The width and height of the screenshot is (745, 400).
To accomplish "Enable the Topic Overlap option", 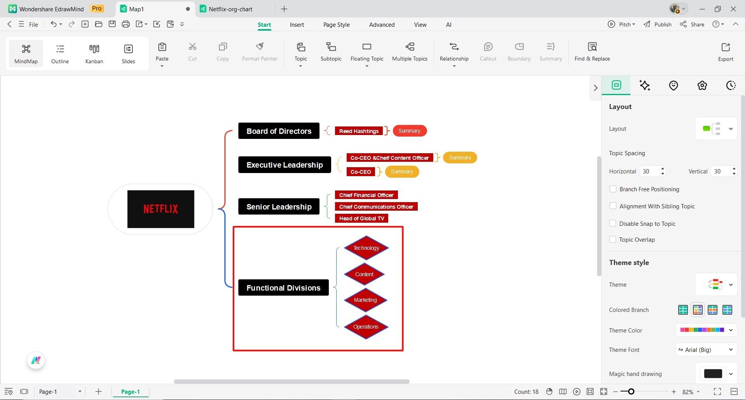I will (613, 239).
